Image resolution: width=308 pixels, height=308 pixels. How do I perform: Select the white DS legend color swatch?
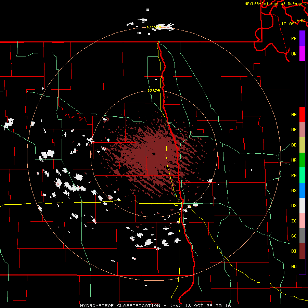[x=302, y=205]
